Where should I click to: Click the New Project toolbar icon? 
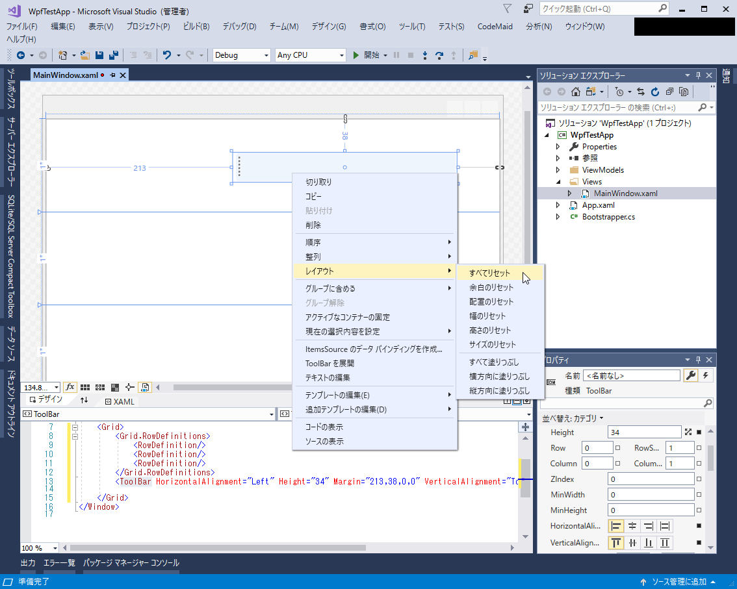point(62,55)
